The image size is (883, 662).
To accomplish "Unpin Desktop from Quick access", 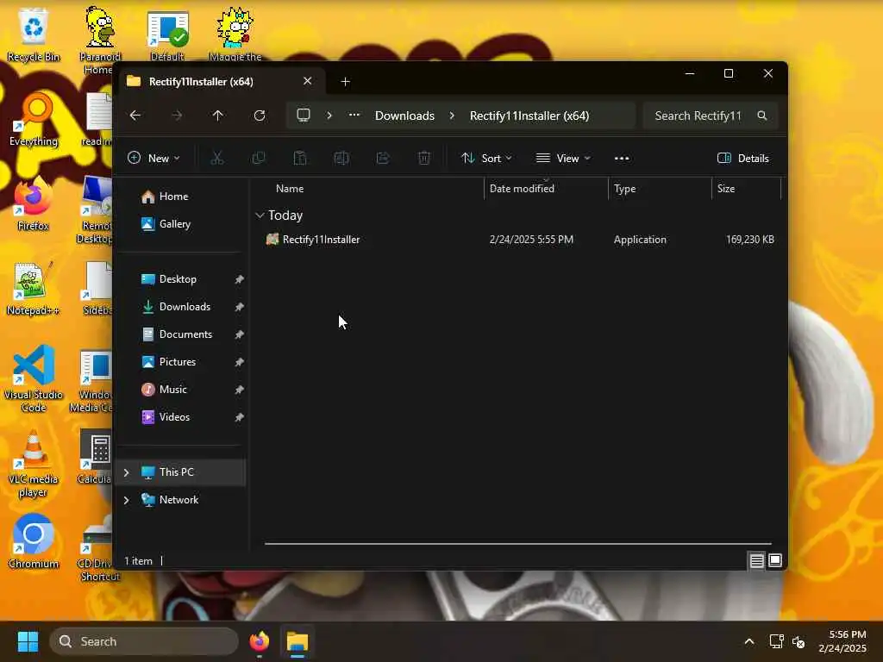I will pos(240,279).
